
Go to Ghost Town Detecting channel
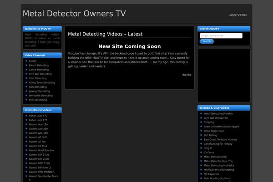[42, 82]
